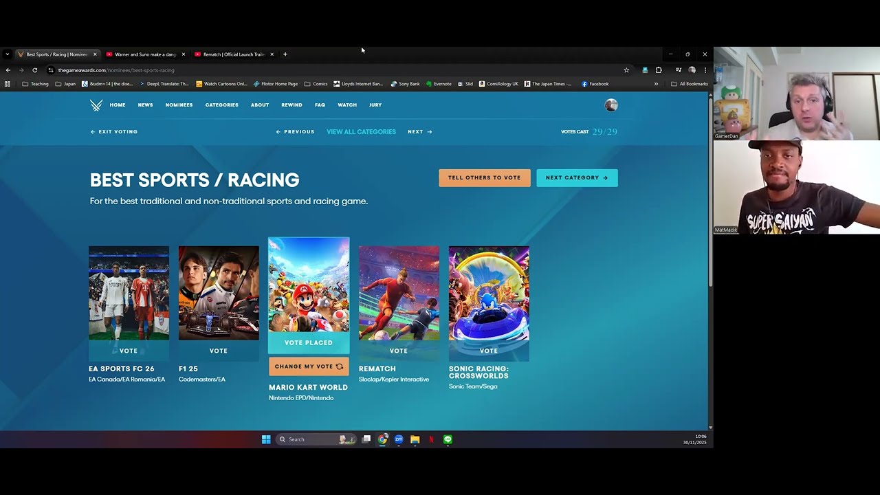This screenshot has height=495, width=880.
Task: Open the DeepL Translate bookmark
Action: (164, 84)
